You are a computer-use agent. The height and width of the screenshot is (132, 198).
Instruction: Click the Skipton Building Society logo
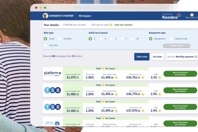[x=52, y=123]
